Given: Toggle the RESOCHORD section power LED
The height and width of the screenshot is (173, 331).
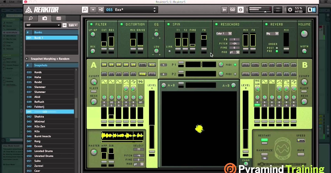Looking at the screenshot, I should [217, 24].
